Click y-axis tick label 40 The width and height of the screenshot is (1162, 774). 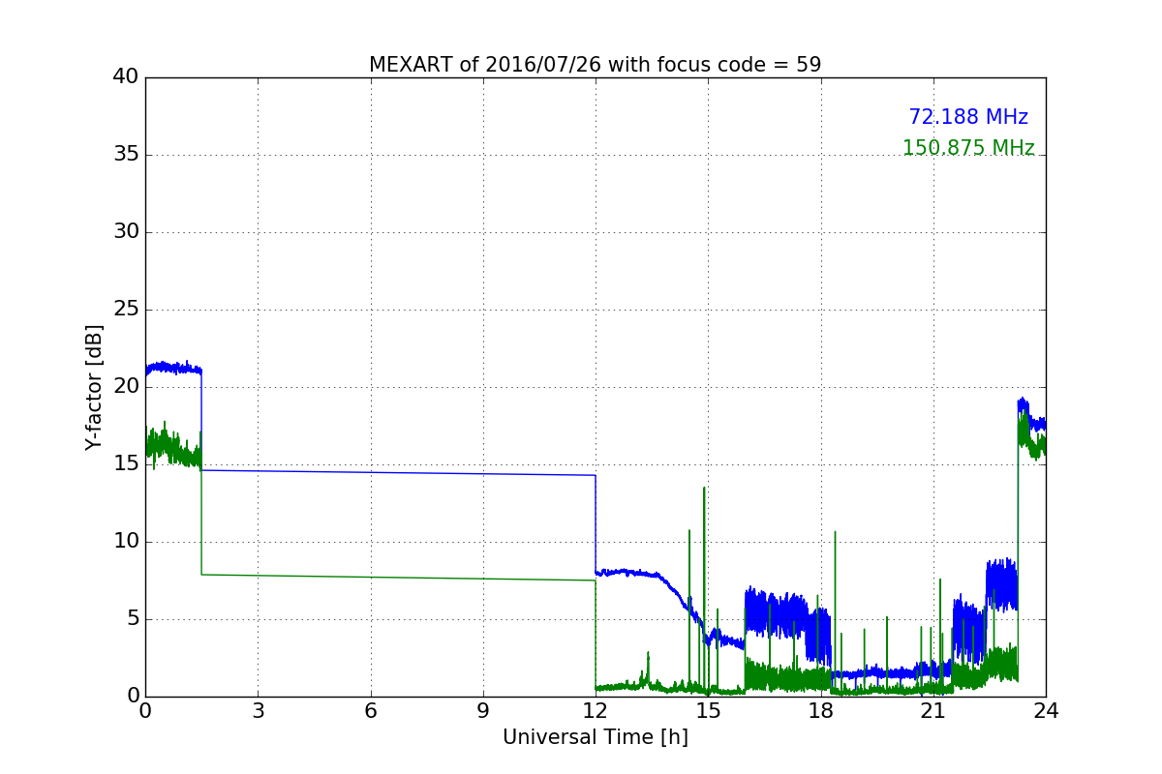pos(126,77)
